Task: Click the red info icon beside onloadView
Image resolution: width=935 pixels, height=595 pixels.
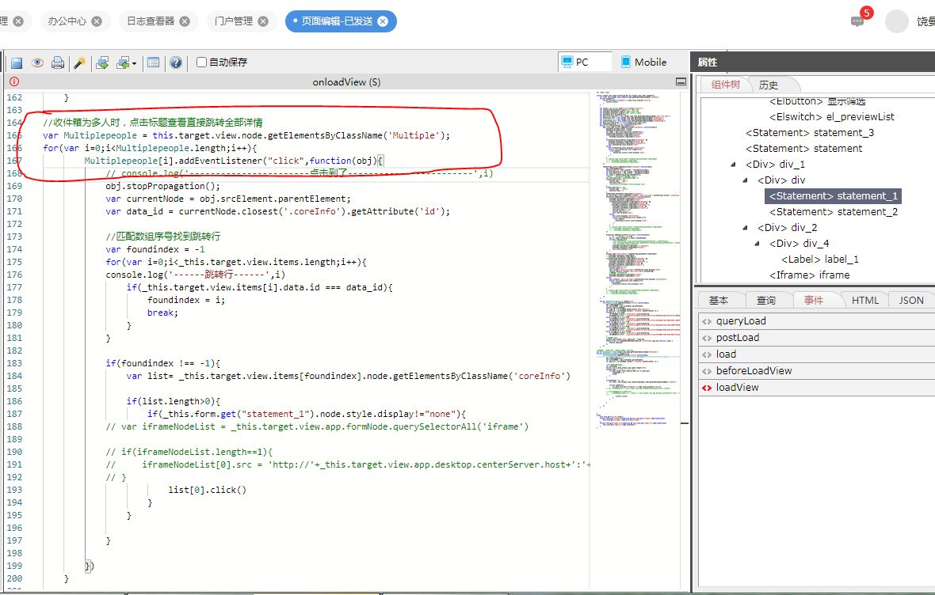Action: click(x=13, y=81)
